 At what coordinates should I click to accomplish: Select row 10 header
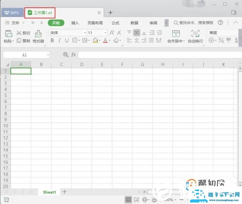coord(6,126)
